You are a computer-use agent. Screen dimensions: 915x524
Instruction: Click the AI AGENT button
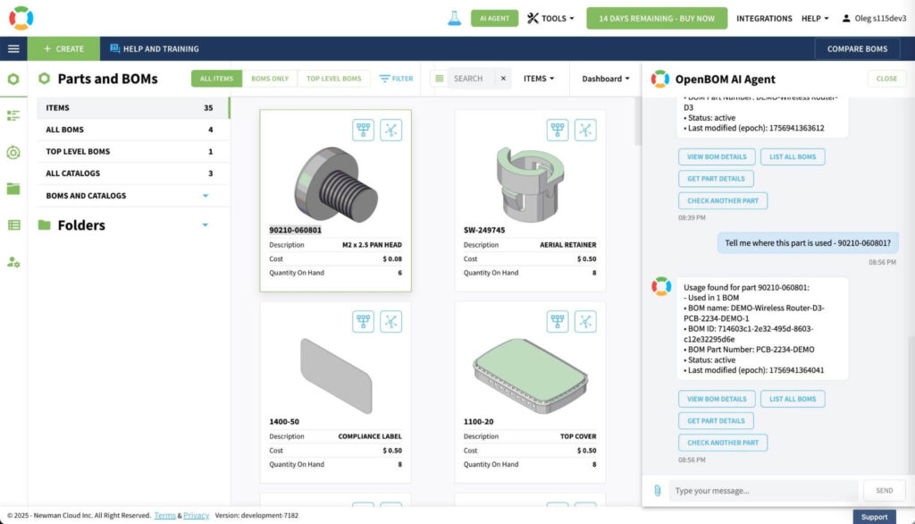(494, 18)
